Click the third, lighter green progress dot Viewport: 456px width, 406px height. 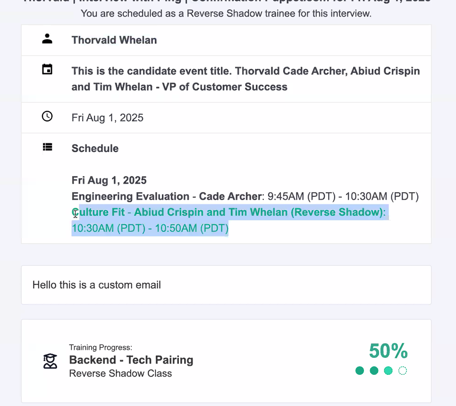388,371
